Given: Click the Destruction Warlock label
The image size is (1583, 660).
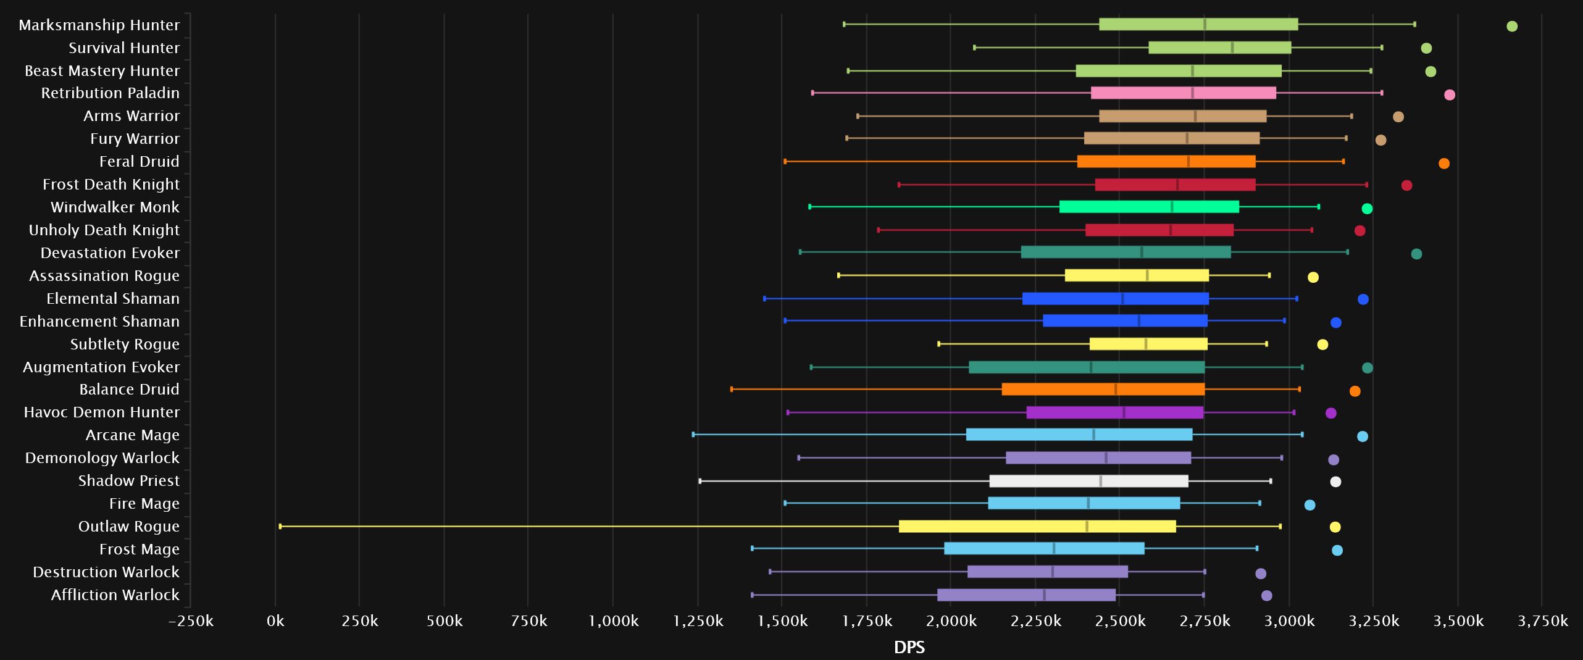Looking at the screenshot, I should [x=106, y=572].
